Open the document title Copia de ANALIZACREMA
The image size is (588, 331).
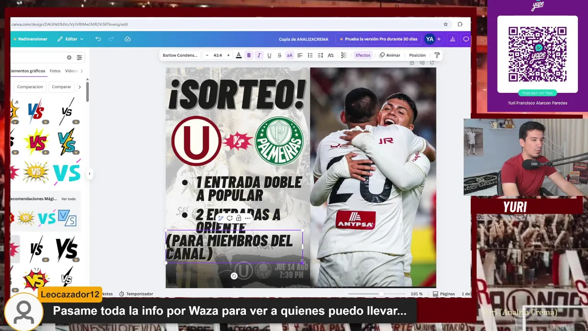point(303,39)
